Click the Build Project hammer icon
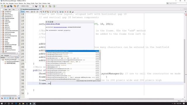The height and width of the screenshot is (105, 187). coord(40,6)
